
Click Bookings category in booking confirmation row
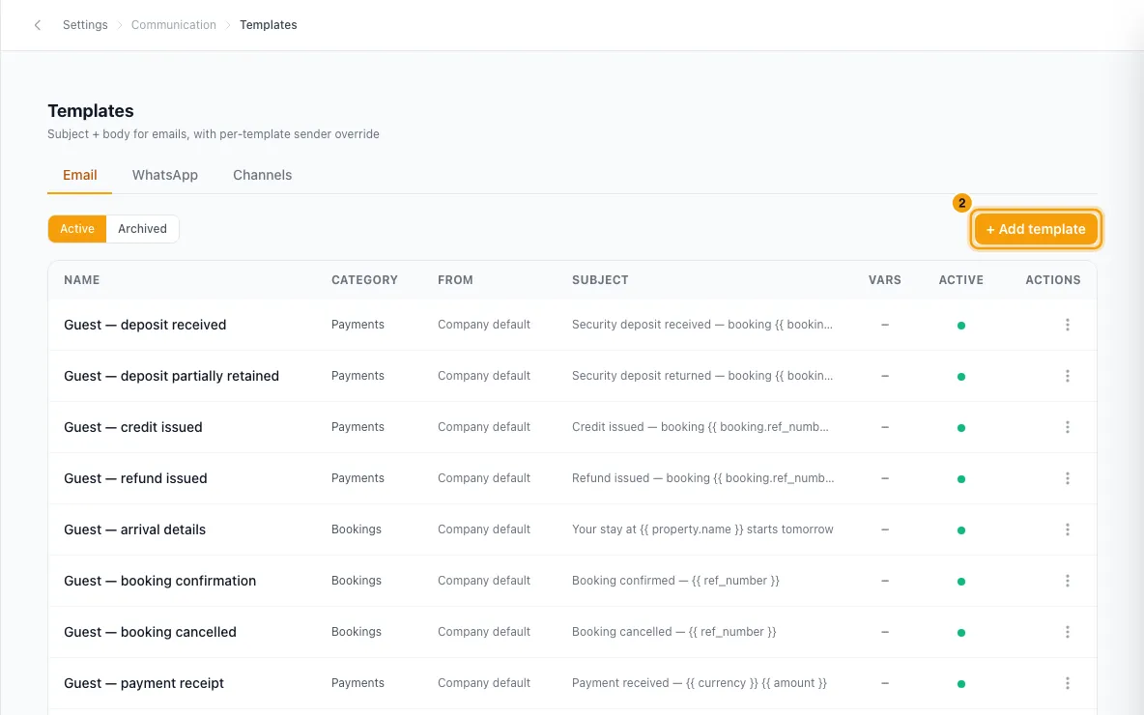point(356,581)
